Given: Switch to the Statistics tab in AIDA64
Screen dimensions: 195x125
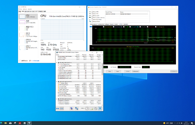Looking at the screenshot, I should click(x=126, y=24).
